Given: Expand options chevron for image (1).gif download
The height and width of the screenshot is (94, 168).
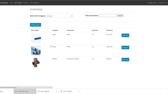Looking at the screenshot, I should 34,91.
